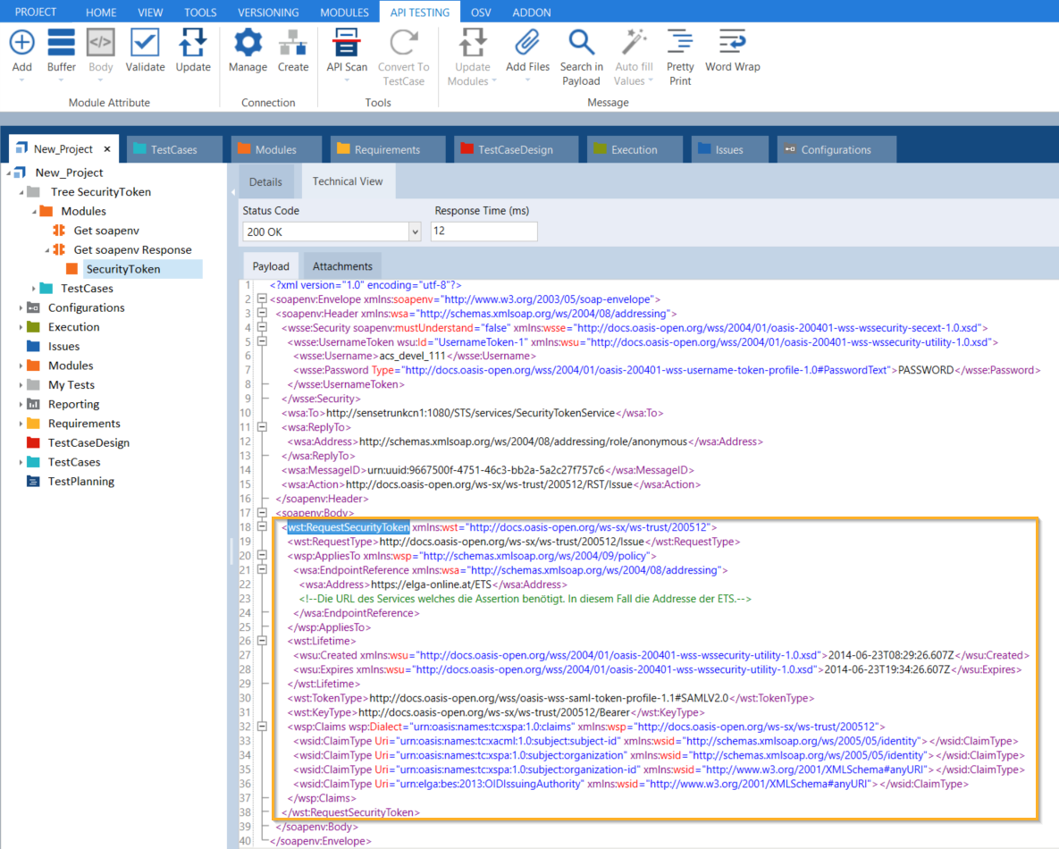
Task: Collapse the wst:Lifetime XML node
Action: pyautogui.click(x=261, y=641)
